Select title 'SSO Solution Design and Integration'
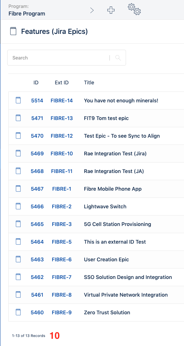Image resolution: width=184 pixels, height=346 pixels. (x=128, y=277)
